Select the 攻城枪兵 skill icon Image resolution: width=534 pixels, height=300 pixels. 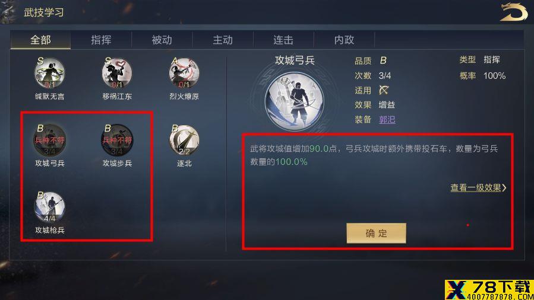pos(50,207)
